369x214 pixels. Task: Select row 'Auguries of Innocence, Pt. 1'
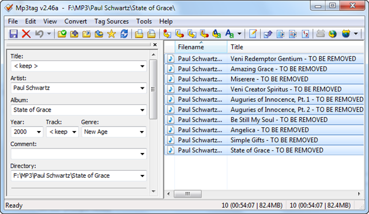coord(264,100)
